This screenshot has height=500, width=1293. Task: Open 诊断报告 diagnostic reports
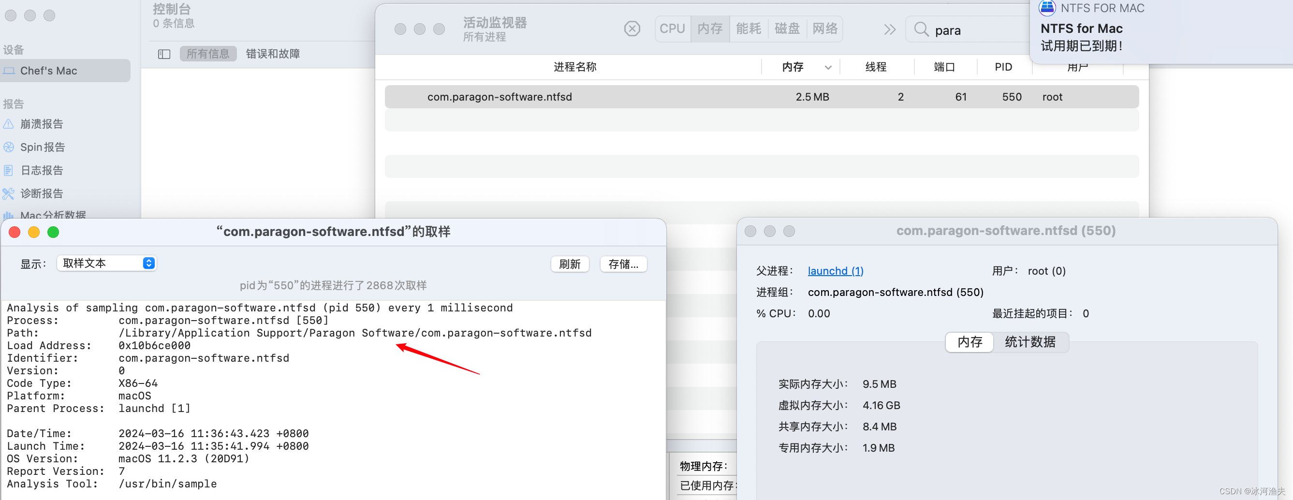[x=41, y=193]
